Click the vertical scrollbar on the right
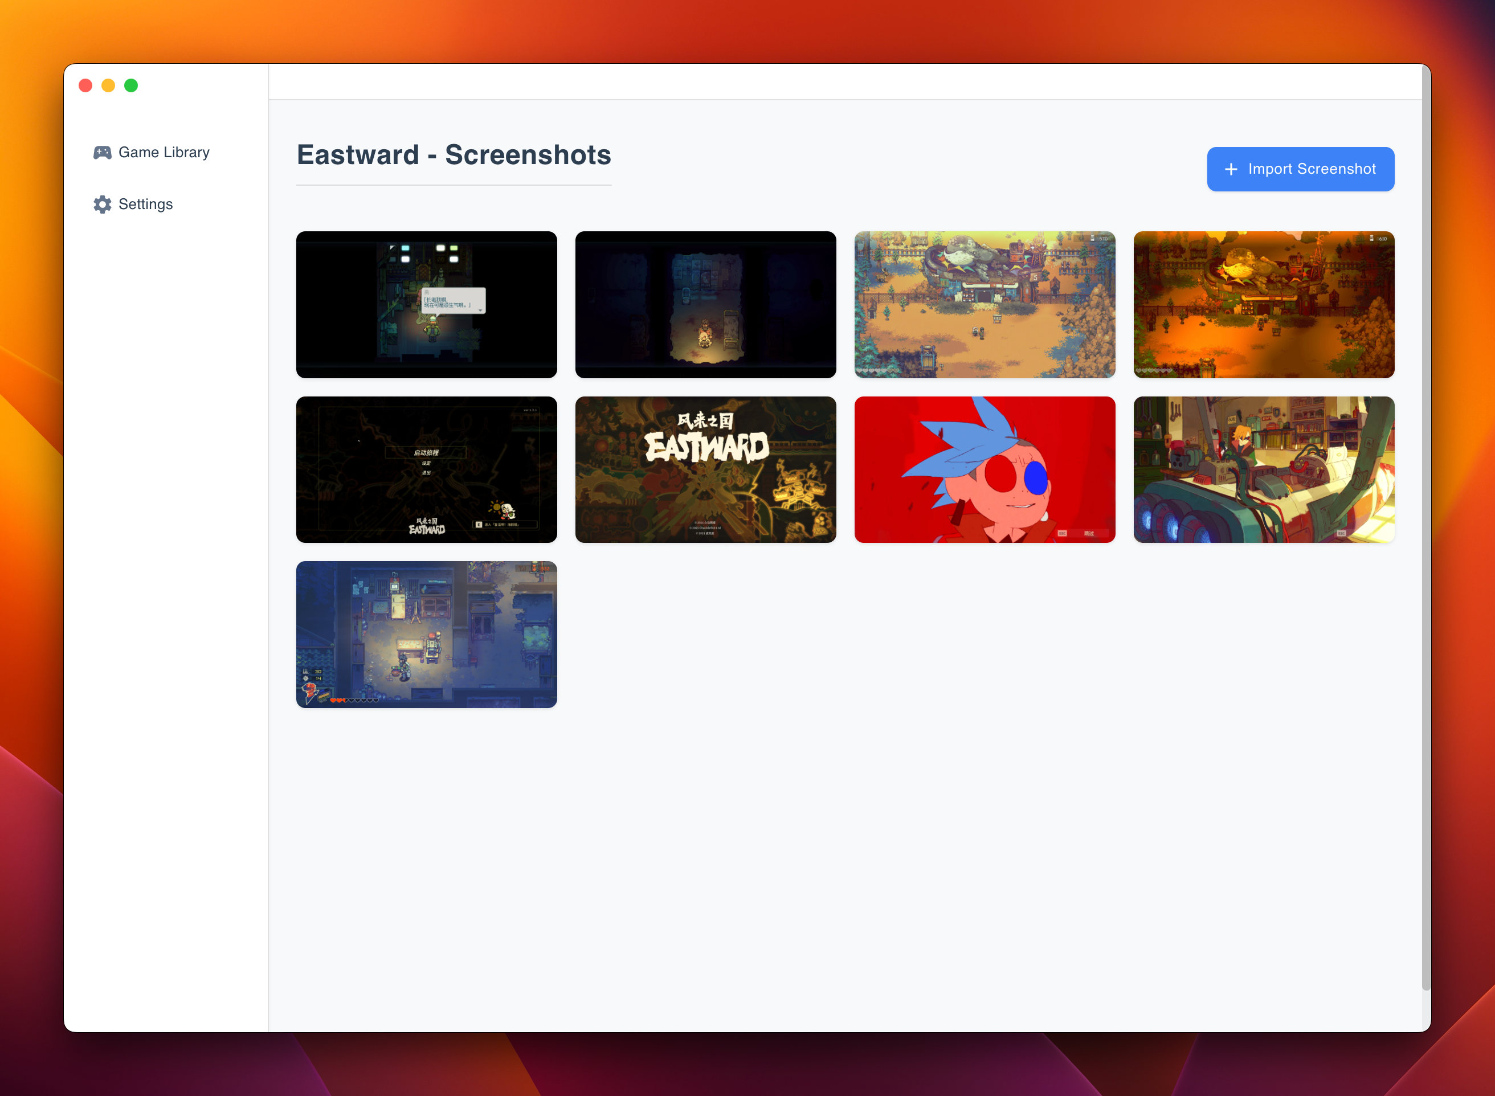Image resolution: width=1495 pixels, height=1096 pixels. point(1425,531)
